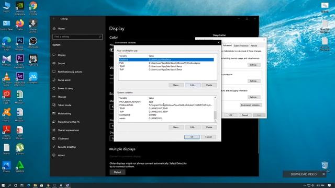Open the VLC media player desktop icon
The width and height of the screenshot is (335, 188).
pyautogui.click(x=7, y=79)
